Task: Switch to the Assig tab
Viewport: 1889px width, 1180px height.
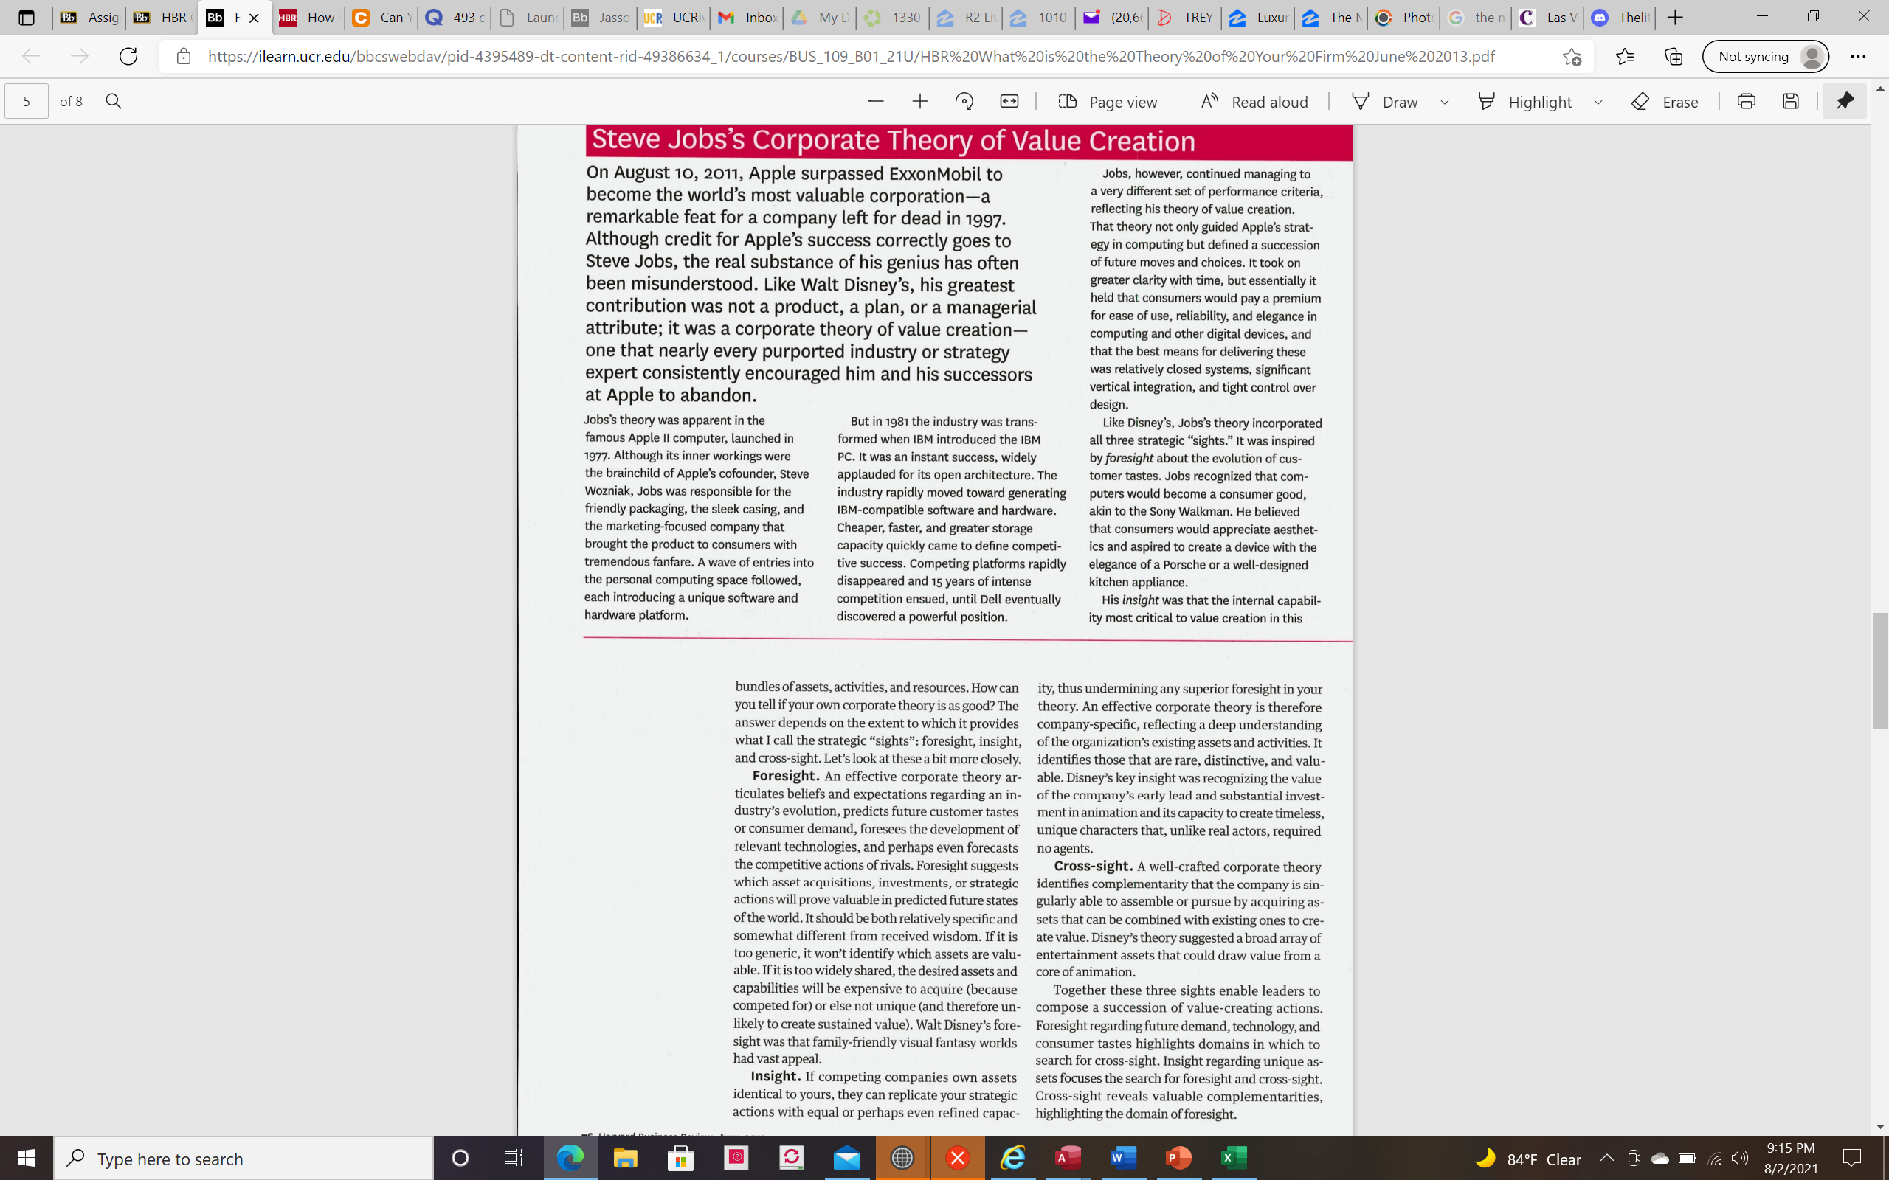Action: pyautogui.click(x=90, y=17)
